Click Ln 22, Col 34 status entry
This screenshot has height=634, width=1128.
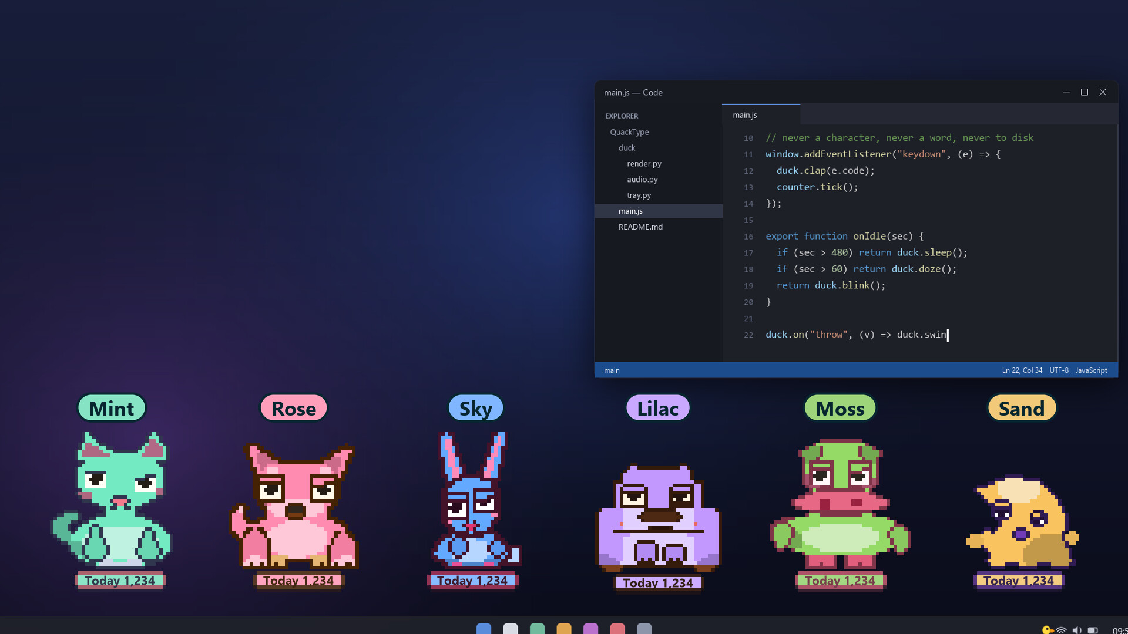(1022, 370)
